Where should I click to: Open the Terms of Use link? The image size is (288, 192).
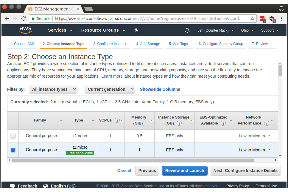point(266,186)
